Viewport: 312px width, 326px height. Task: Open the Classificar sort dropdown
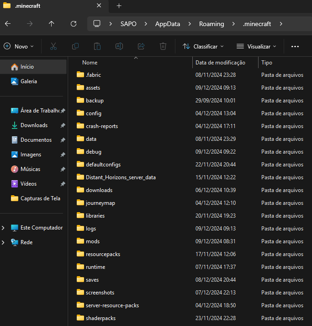(x=203, y=46)
